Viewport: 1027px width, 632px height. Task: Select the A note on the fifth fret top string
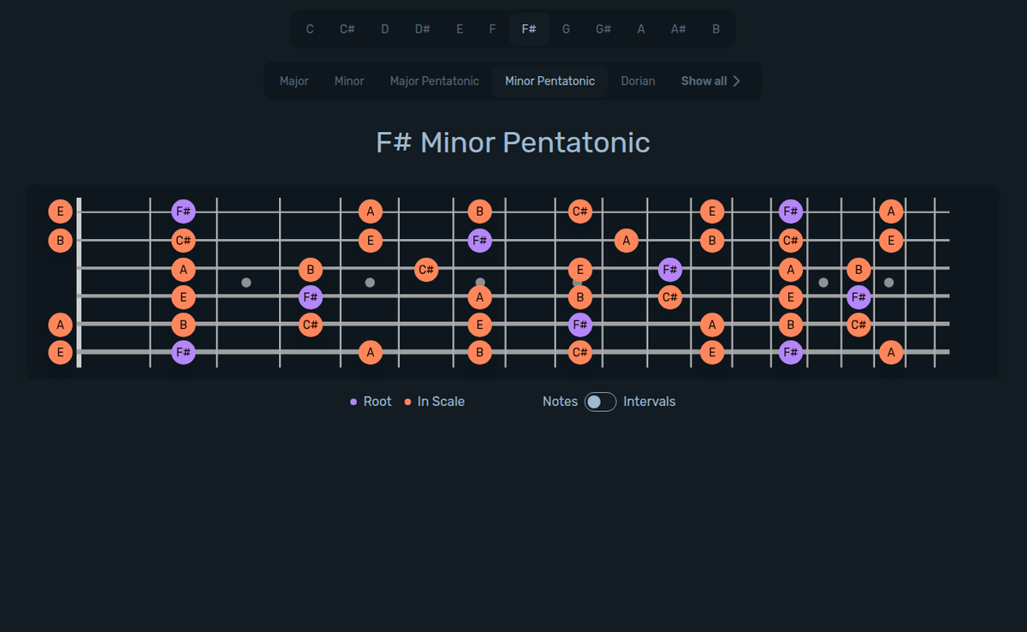(371, 212)
